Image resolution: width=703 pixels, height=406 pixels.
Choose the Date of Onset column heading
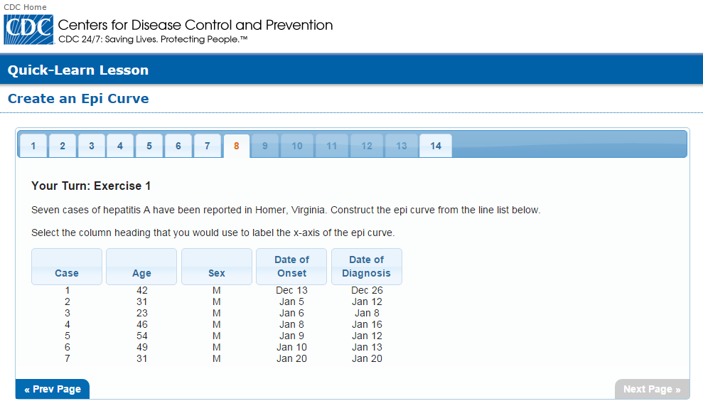pos(291,267)
